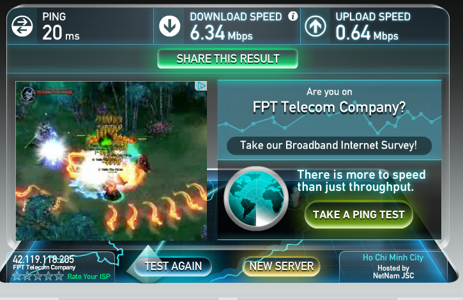The height and width of the screenshot is (300, 463).
Task: Click the upload speed arrow icon
Action: pyautogui.click(x=315, y=26)
